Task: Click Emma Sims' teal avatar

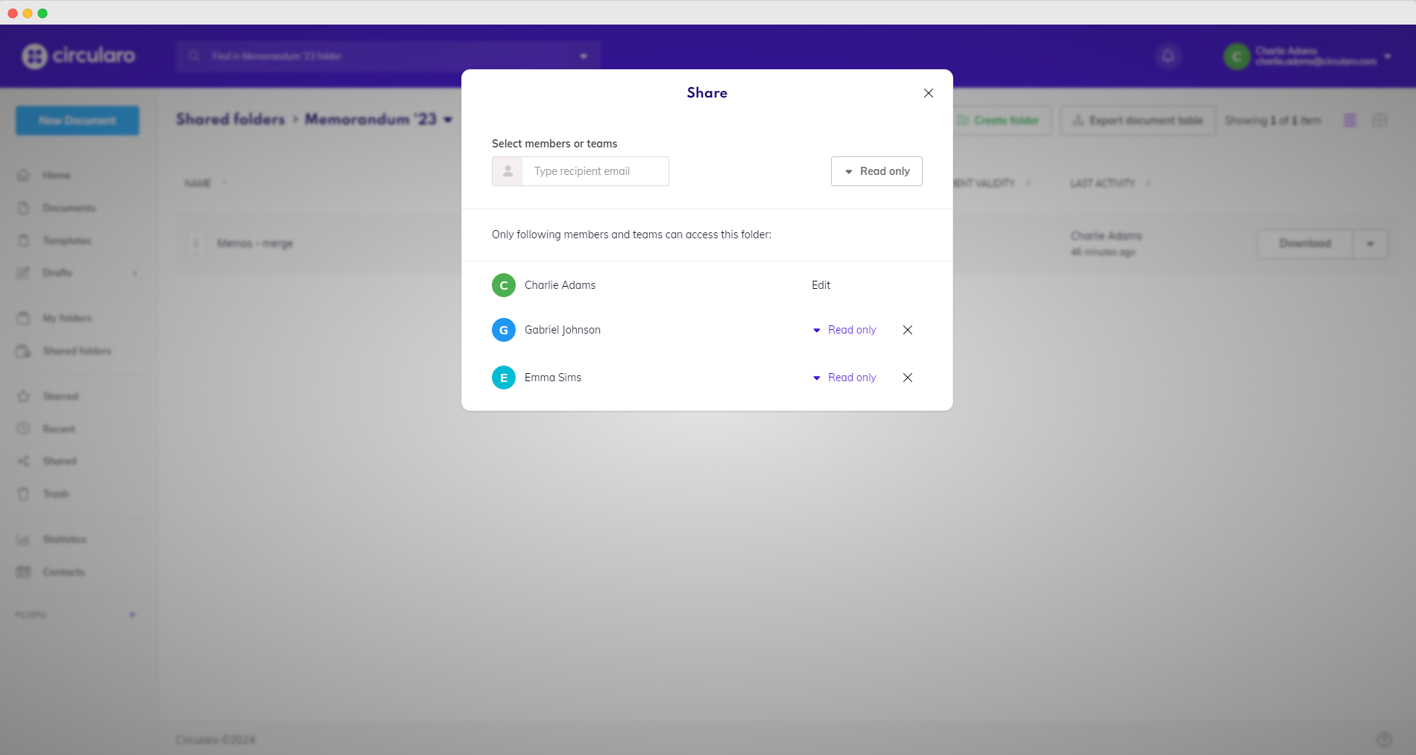Action: [504, 377]
